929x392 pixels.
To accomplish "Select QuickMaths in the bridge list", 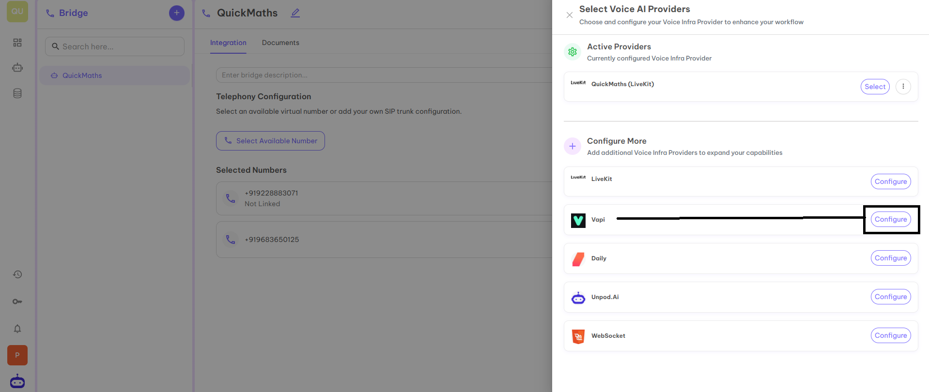I will coord(115,75).
